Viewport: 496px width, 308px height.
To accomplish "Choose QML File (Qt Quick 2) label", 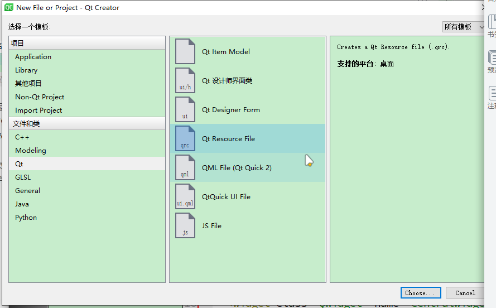I will click(237, 167).
